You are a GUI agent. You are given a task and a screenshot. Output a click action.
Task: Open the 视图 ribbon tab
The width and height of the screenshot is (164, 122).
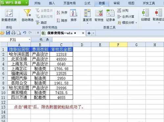click(x=131, y=3)
